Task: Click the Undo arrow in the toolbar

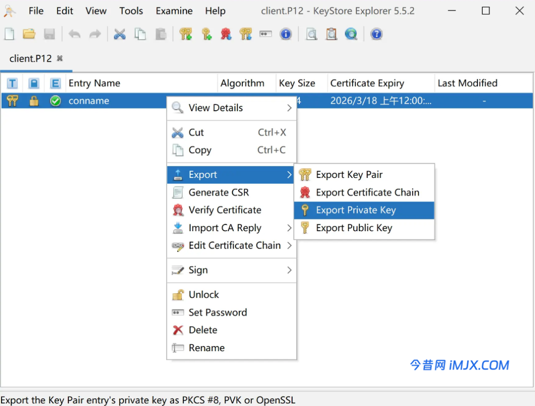Action: [74, 34]
